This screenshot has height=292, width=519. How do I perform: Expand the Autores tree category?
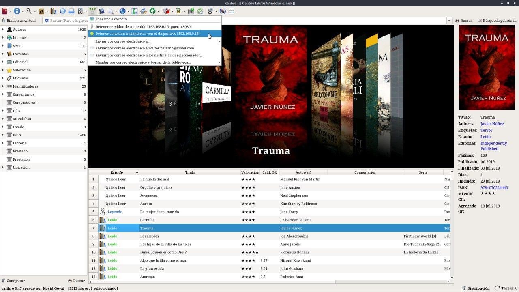pos(3,30)
